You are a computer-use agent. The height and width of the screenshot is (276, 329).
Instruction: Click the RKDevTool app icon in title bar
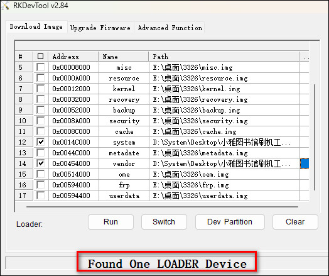pos(5,5)
